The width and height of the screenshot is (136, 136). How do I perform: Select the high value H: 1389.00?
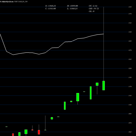click(72, 6)
